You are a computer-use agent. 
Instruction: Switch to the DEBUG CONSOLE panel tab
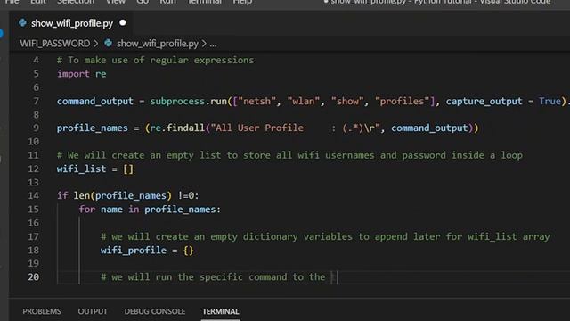click(155, 311)
